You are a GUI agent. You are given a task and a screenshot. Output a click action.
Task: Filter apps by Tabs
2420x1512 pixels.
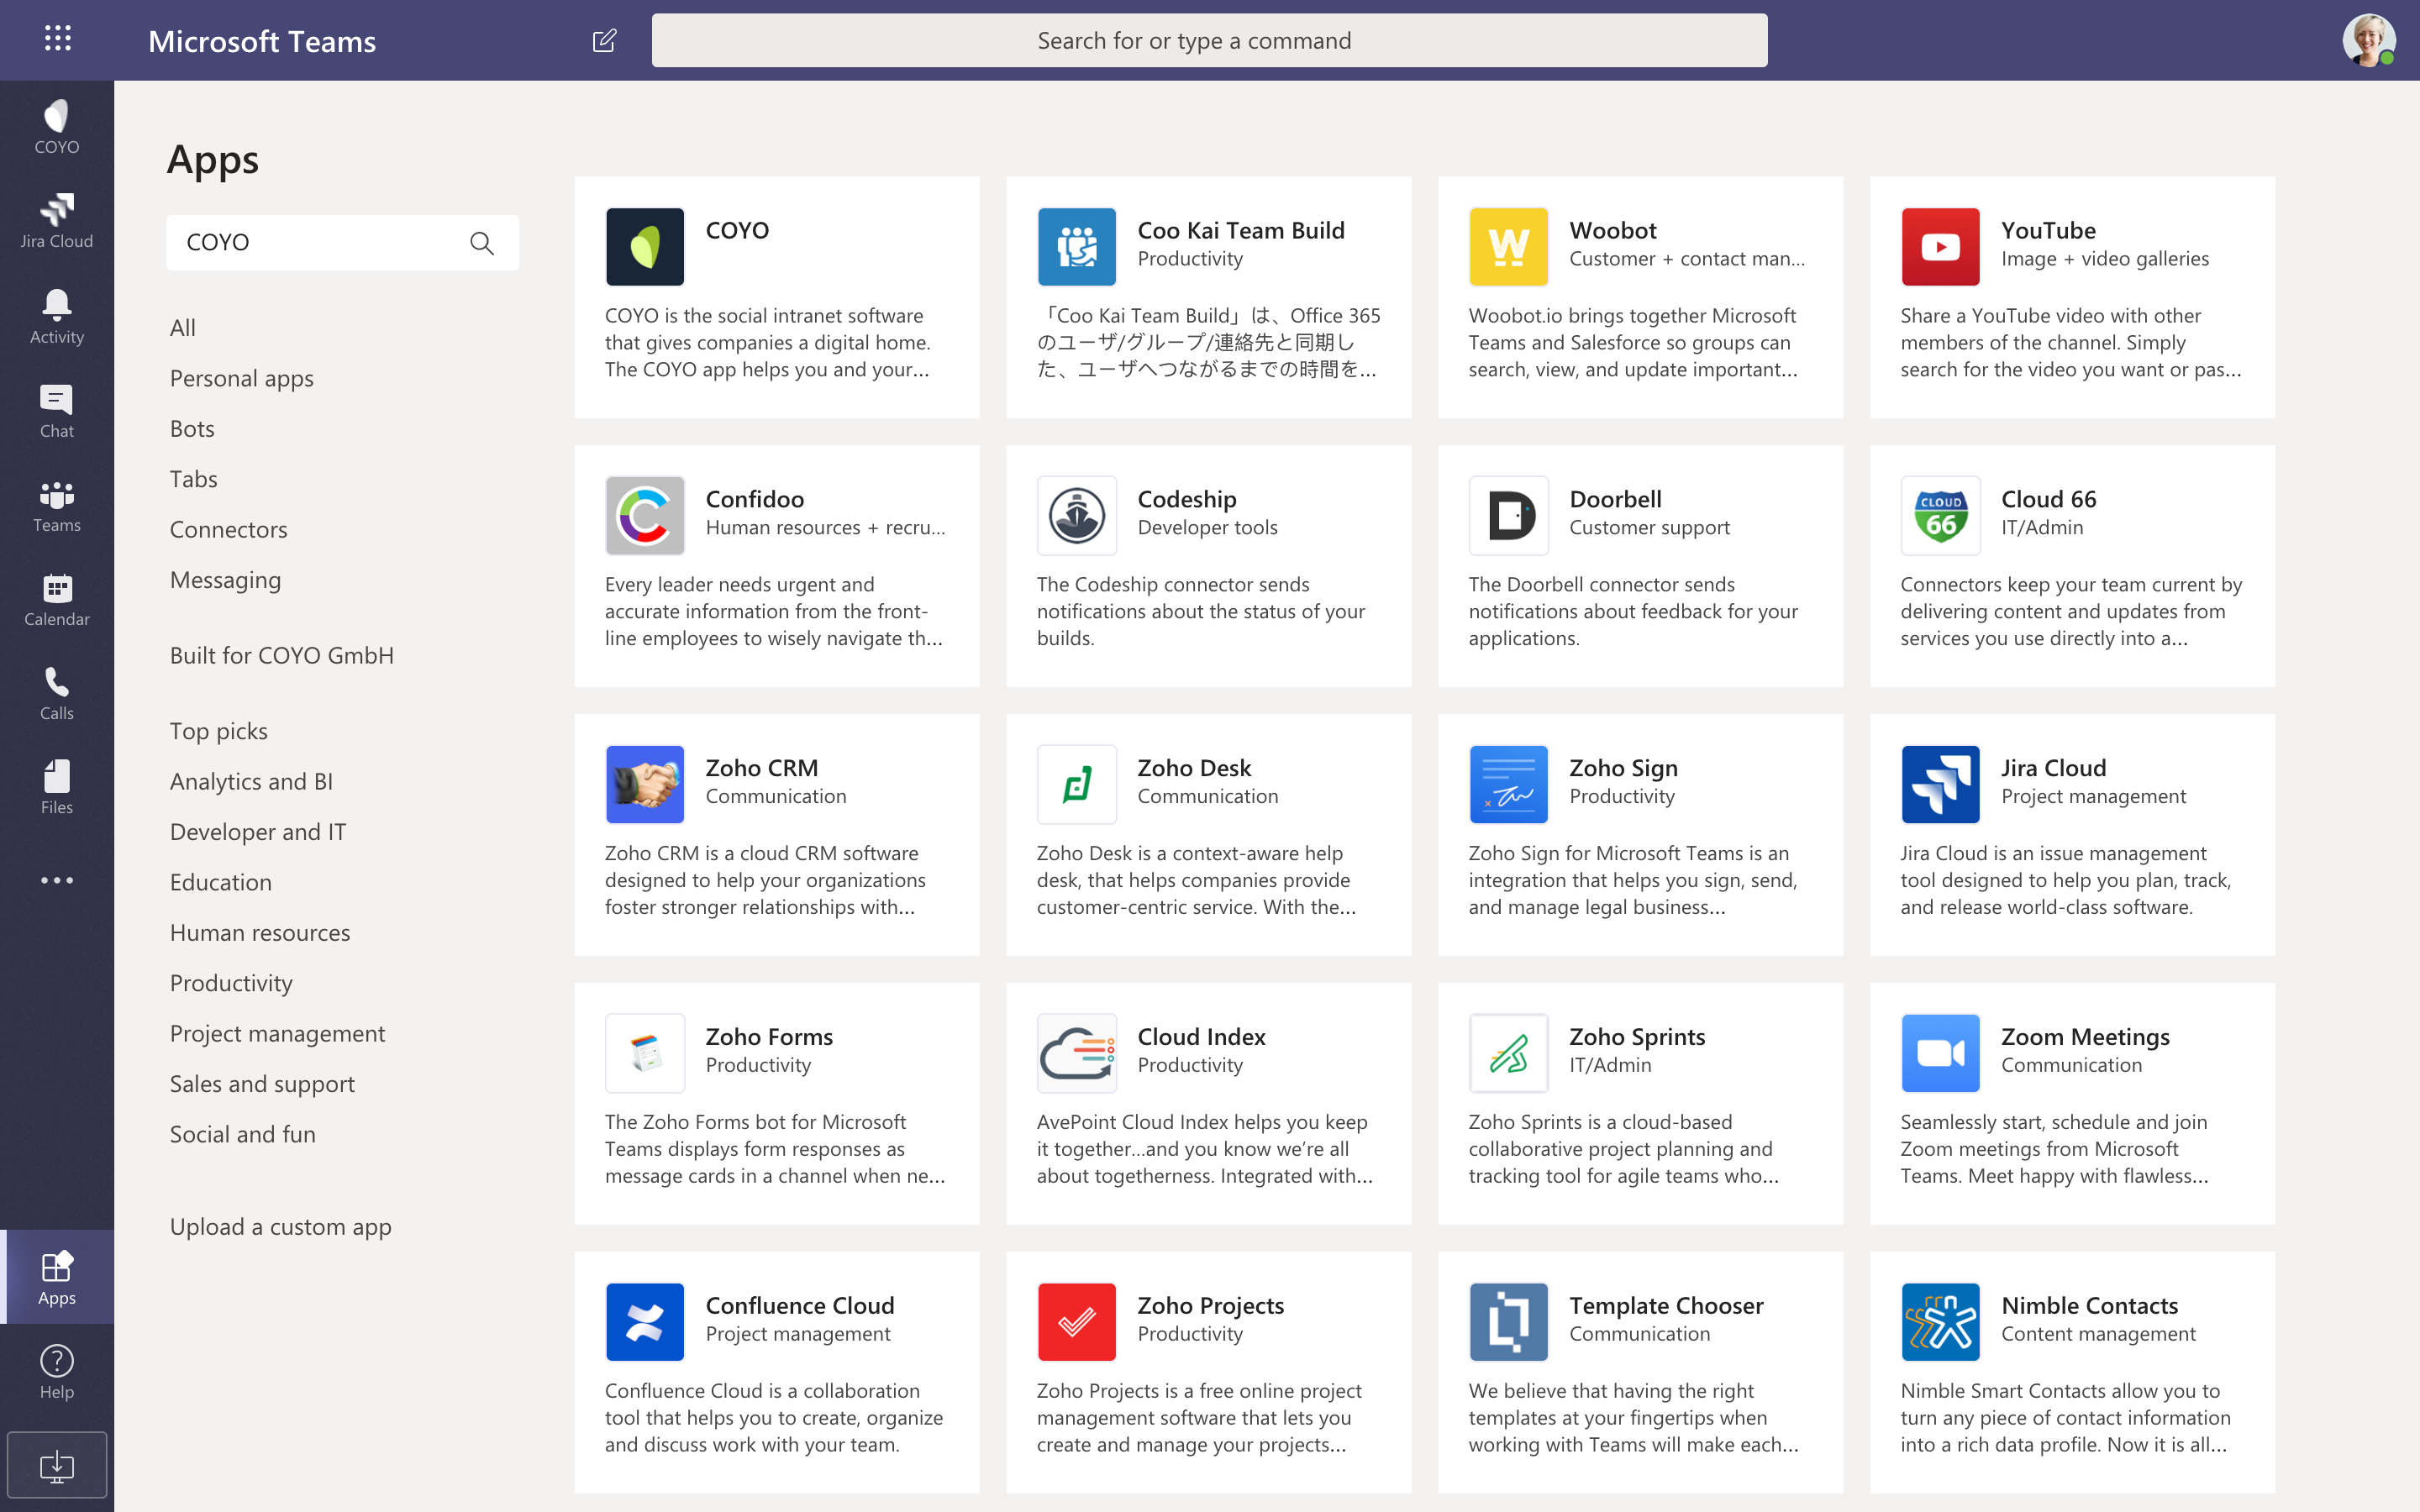194,479
